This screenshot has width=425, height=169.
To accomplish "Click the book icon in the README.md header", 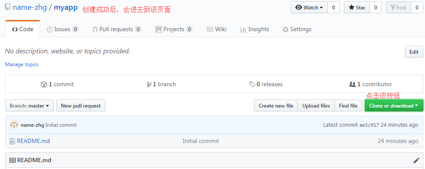I will [12, 160].
